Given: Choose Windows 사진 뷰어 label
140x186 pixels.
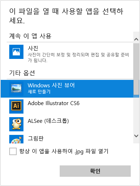Looking at the screenshot, I should [51, 85].
